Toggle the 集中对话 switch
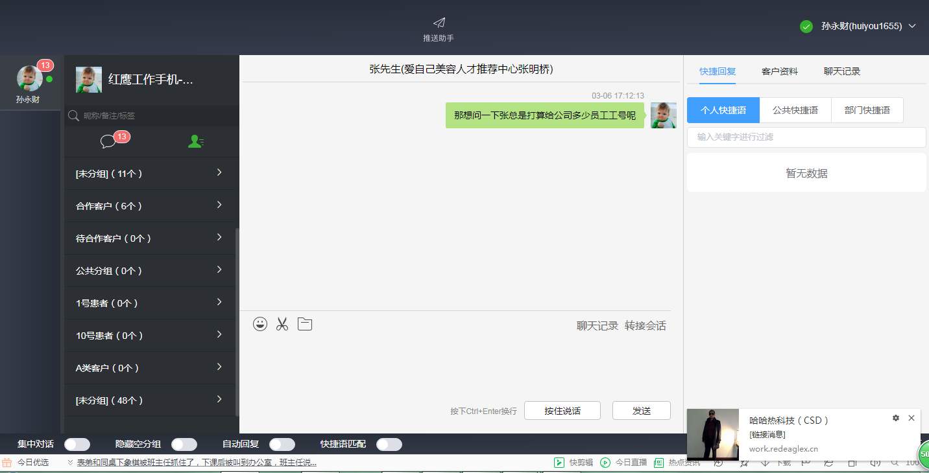 point(77,444)
